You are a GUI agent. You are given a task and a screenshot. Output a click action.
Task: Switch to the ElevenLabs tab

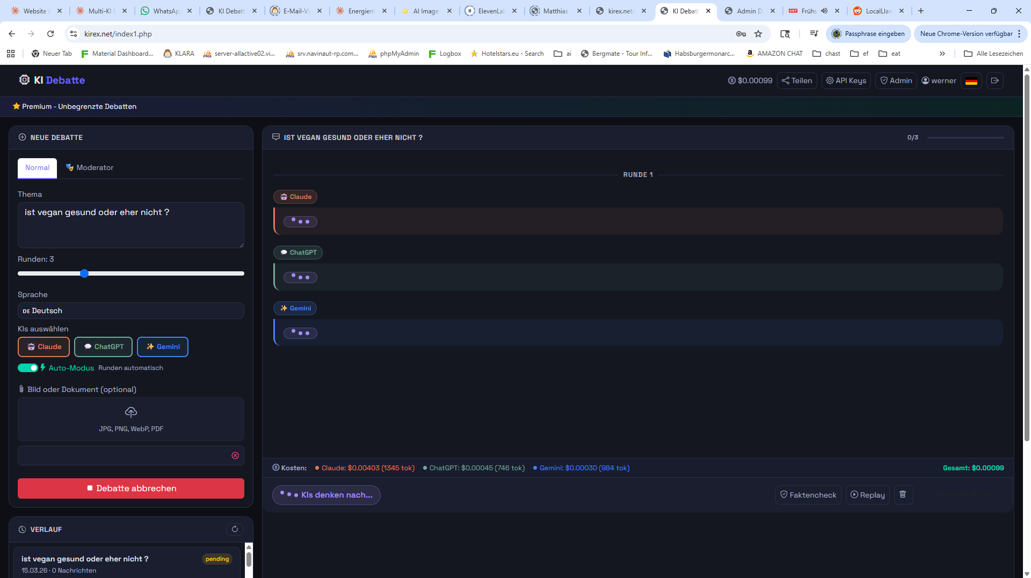point(491,11)
